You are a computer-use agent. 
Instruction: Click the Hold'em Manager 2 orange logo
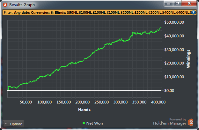(191, 122)
